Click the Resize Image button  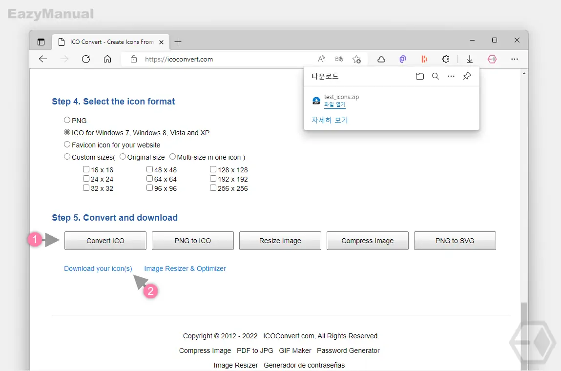[280, 241]
